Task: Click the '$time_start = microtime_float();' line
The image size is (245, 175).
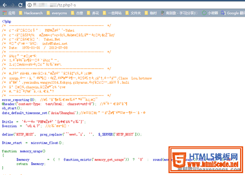Action: click(33, 143)
